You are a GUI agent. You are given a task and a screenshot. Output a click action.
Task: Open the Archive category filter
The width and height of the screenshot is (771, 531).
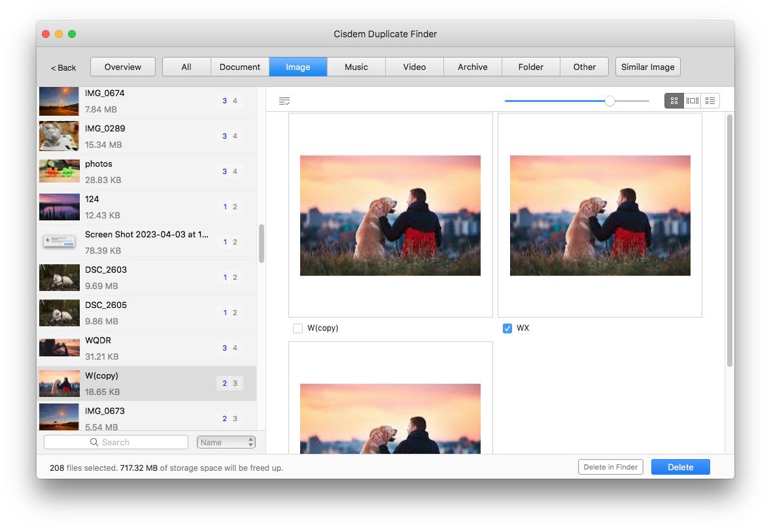472,67
